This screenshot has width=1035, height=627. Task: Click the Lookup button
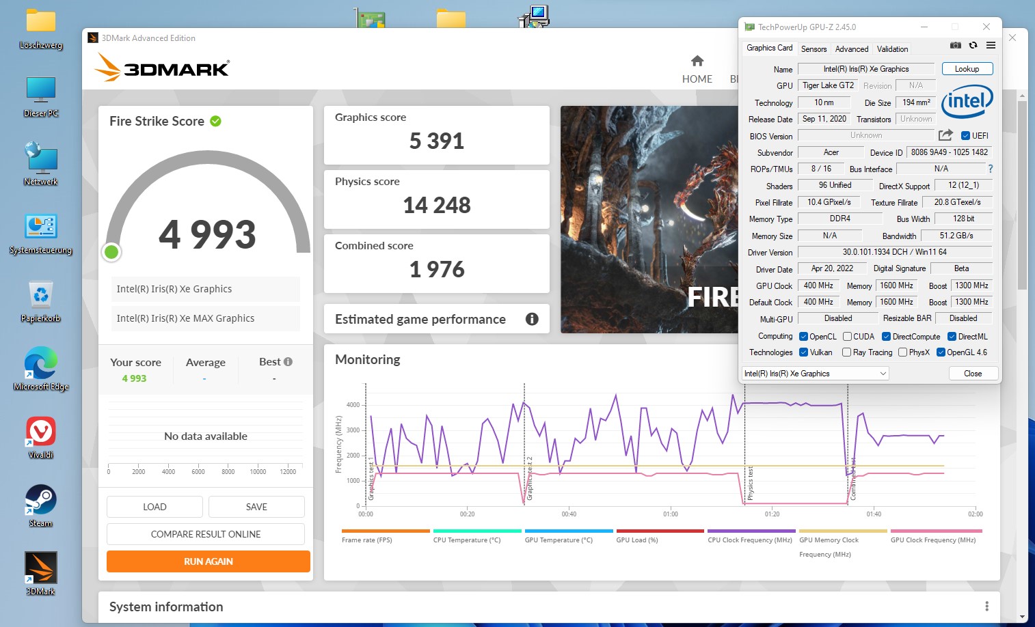click(967, 69)
